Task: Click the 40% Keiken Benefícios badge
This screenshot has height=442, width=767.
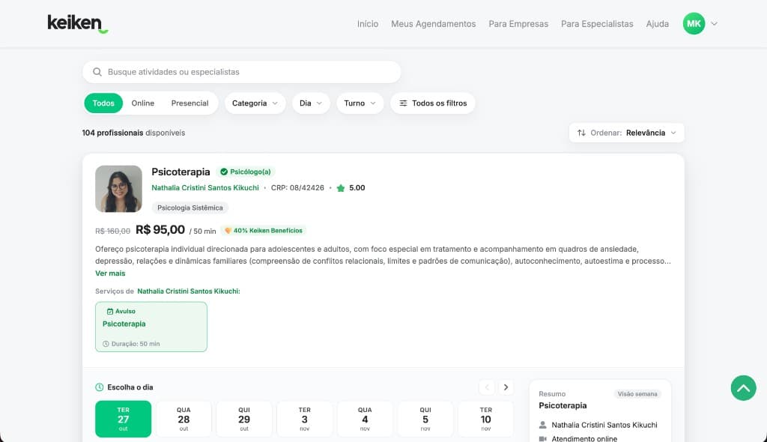Action: click(x=263, y=231)
